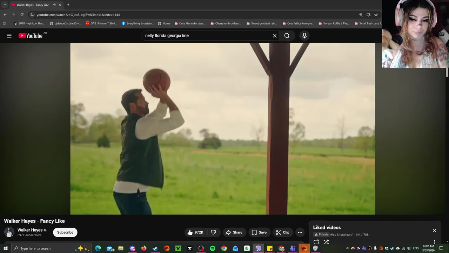
Task: Open the Korean Ruffle 2 Piece bookmark
Action: tap(334, 24)
